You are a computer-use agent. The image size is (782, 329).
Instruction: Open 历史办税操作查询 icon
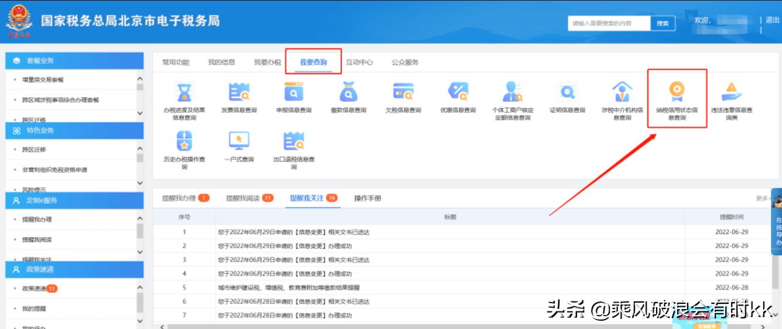(184, 140)
